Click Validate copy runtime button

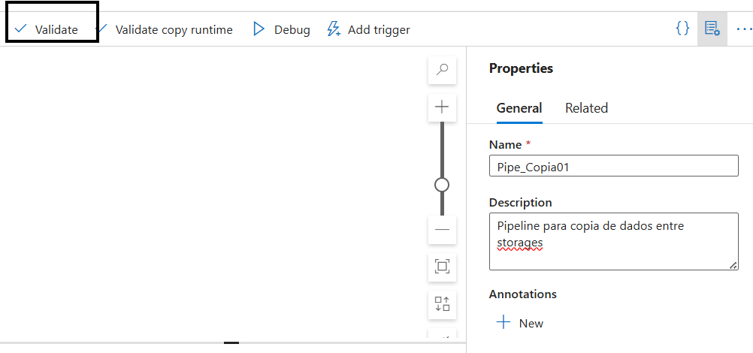tap(174, 30)
